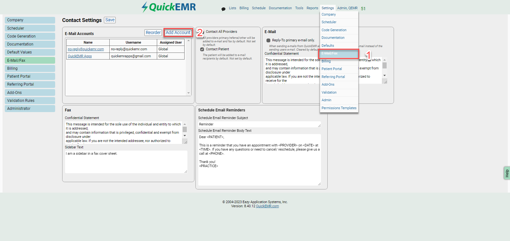Open the QuickEMR.com footer link
The image size is (510, 241).
coord(267,206)
